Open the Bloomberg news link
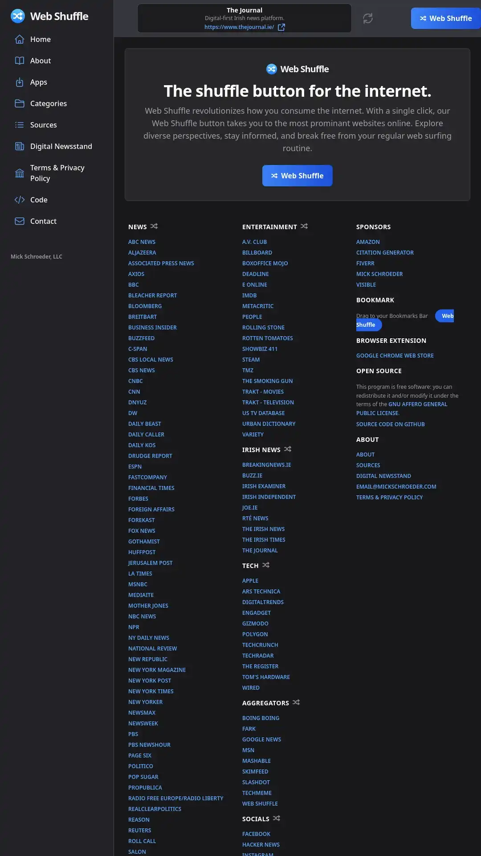 pyautogui.click(x=145, y=306)
